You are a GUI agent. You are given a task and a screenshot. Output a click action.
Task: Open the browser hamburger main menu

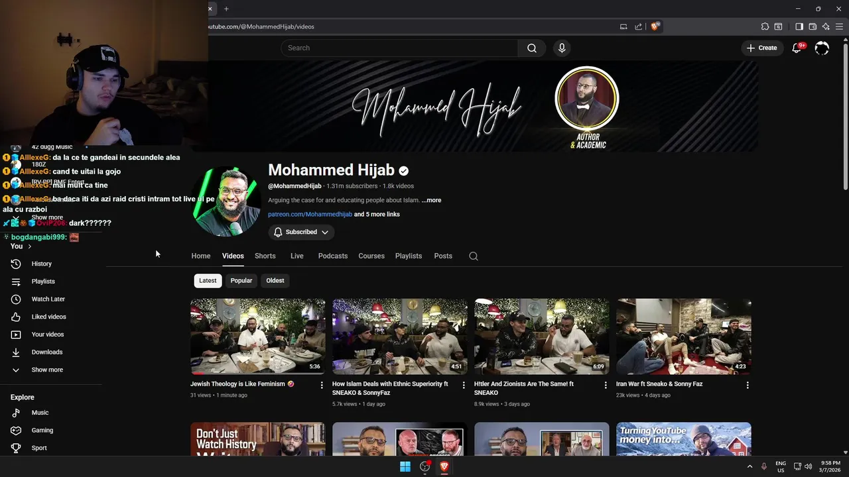838,26
